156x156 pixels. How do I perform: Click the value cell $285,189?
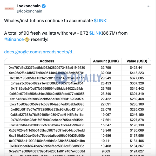137,104
